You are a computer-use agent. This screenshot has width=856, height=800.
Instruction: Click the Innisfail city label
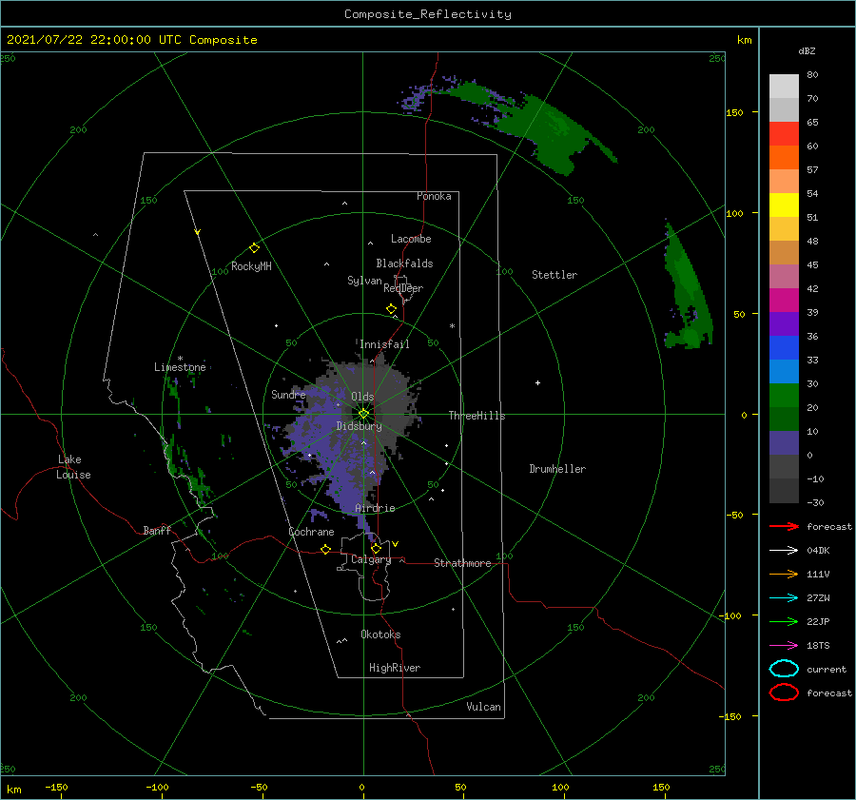pos(384,344)
